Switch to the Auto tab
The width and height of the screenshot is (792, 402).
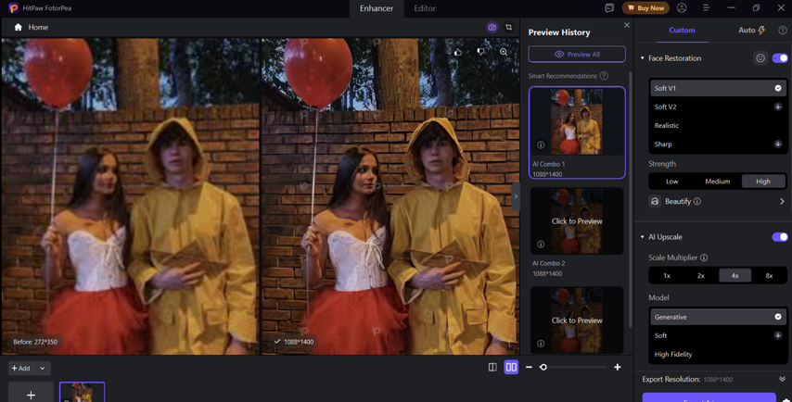(x=751, y=31)
